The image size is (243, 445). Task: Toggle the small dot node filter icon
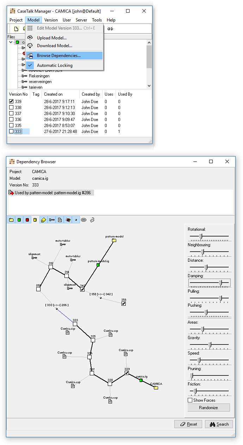76,220
